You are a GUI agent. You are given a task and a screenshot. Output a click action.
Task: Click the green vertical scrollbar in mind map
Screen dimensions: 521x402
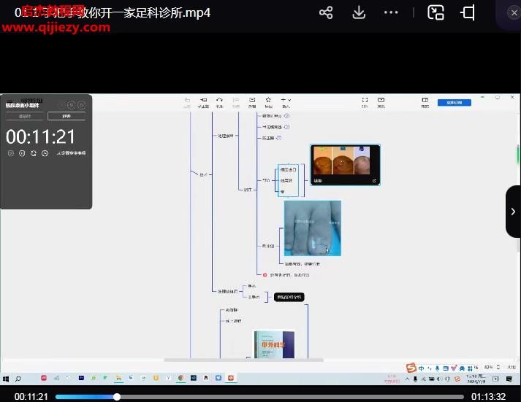(518, 155)
